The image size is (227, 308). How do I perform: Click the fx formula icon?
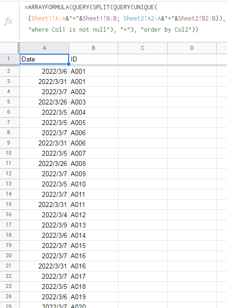[8, 21]
